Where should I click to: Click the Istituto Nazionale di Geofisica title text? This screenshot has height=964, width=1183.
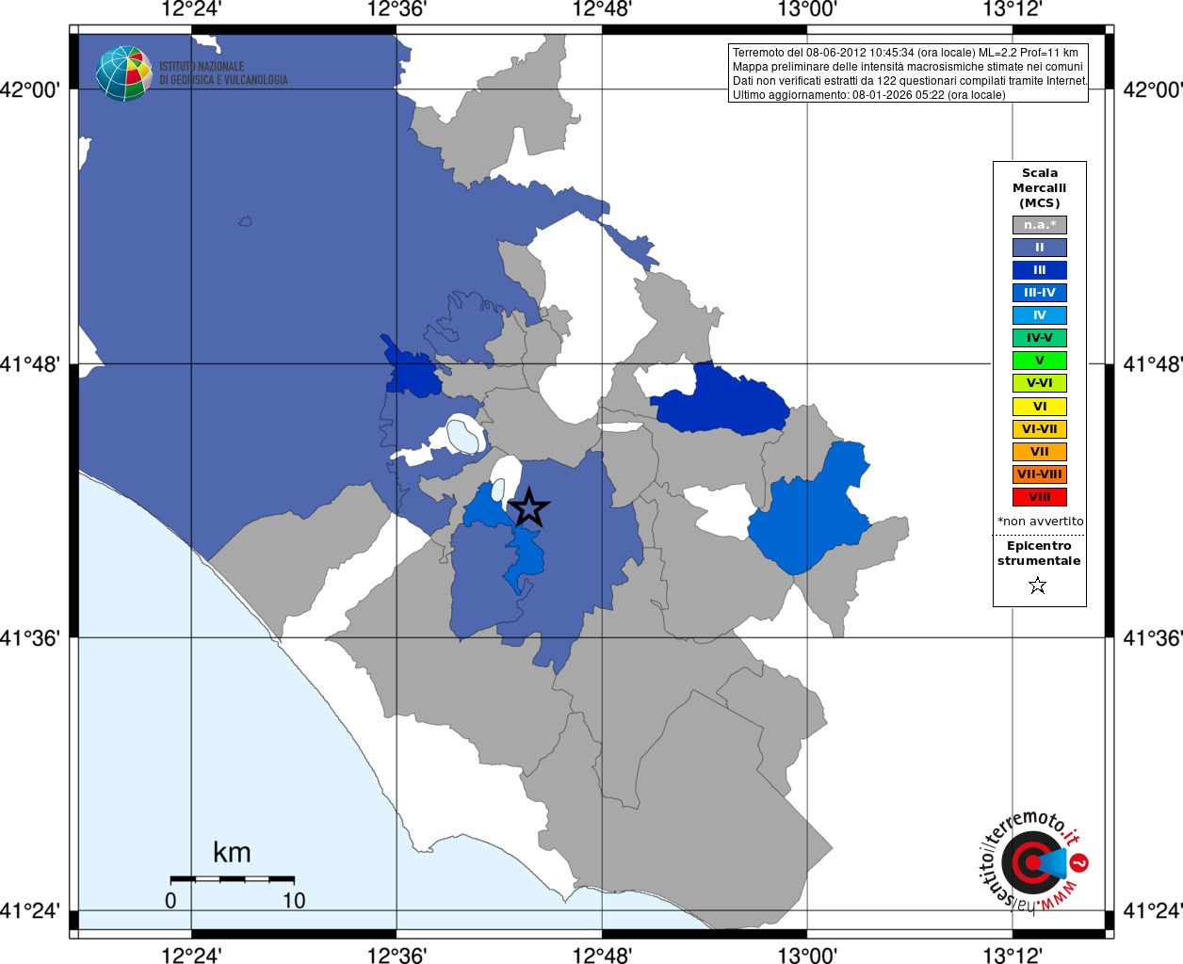pyautogui.click(x=223, y=73)
